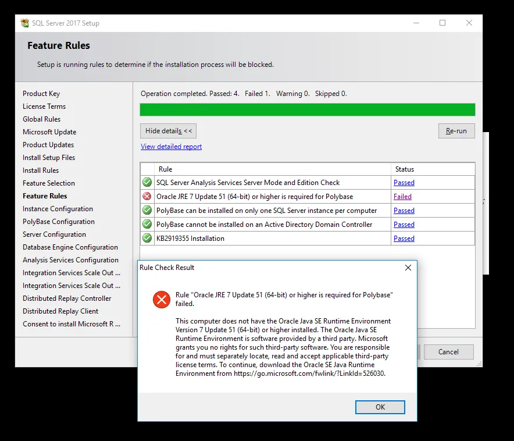This screenshot has height=441, width=514.
Task: Go to Install Setup Files step
Action: 49,158
